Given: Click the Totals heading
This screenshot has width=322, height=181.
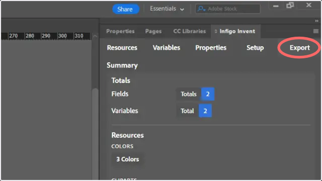Looking at the screenshot, I should coord(121,80).
